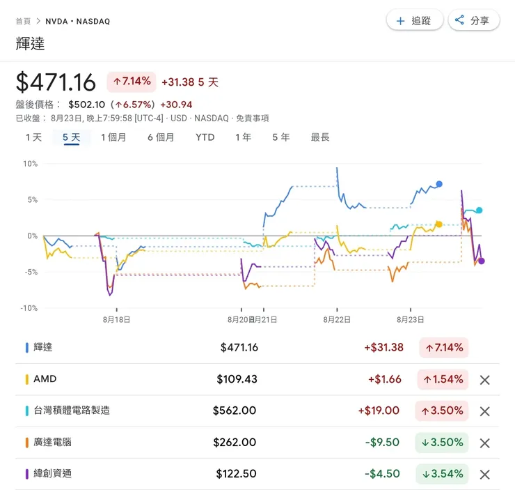
Task: Show the 5 年 range
Action: 281,137
